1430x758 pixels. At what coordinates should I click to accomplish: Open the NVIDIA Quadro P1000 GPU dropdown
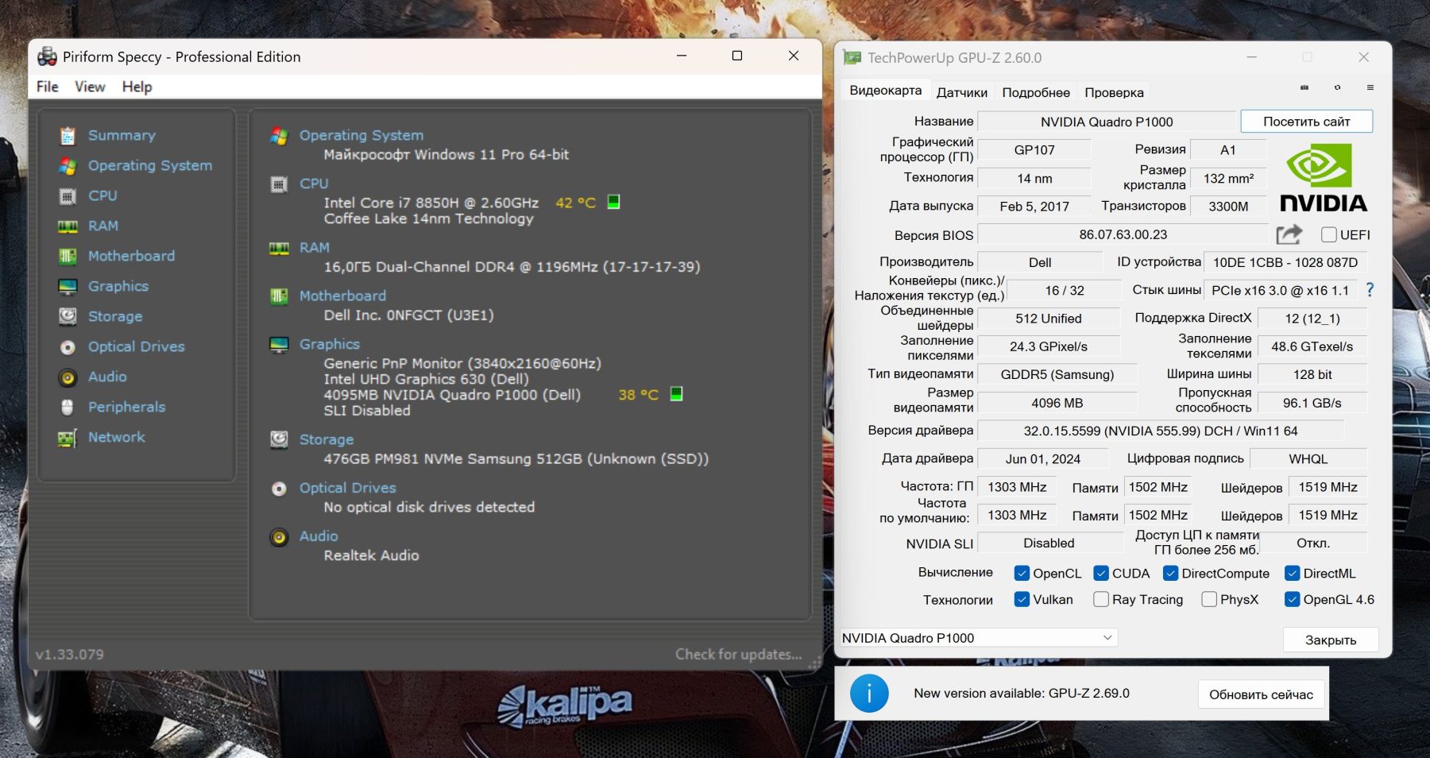[979, 637]
